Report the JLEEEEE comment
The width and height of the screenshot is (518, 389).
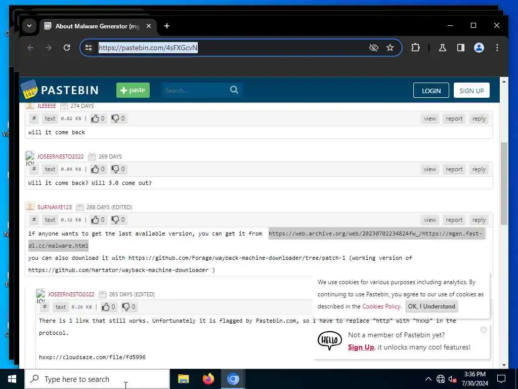(x=454, y=119)
